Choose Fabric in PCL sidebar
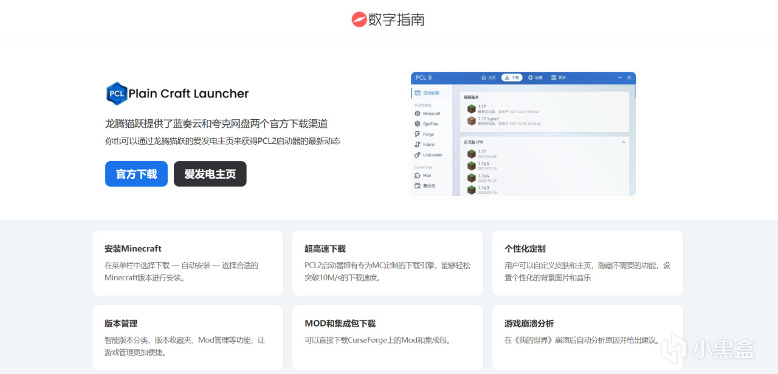The width and height of the screenshot is (778, 374). pos(425,145)
